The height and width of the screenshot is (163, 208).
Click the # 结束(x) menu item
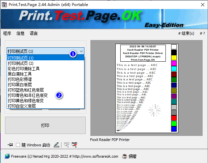pos(186,33)
